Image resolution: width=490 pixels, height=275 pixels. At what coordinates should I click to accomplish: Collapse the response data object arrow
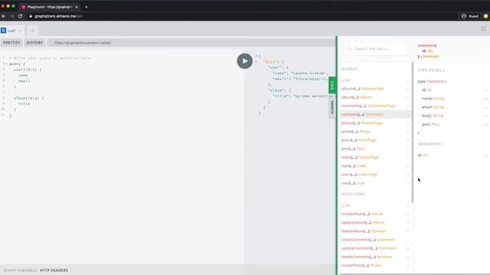pyautogui.click(x=256, y=62)
